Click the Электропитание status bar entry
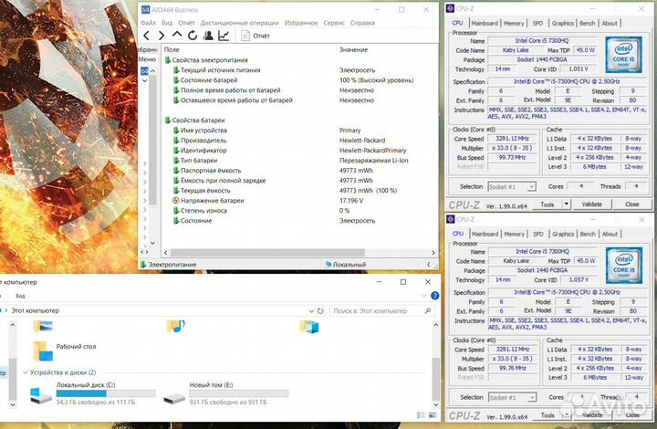Image resolution: width=657 pixels, height=429 pixels. (168, 265)
